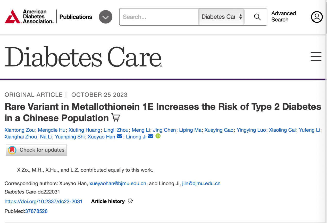Viewport: 327px width, 223px height.
Task: Open the PubMed ID 37878528 link
Action: 36,211
